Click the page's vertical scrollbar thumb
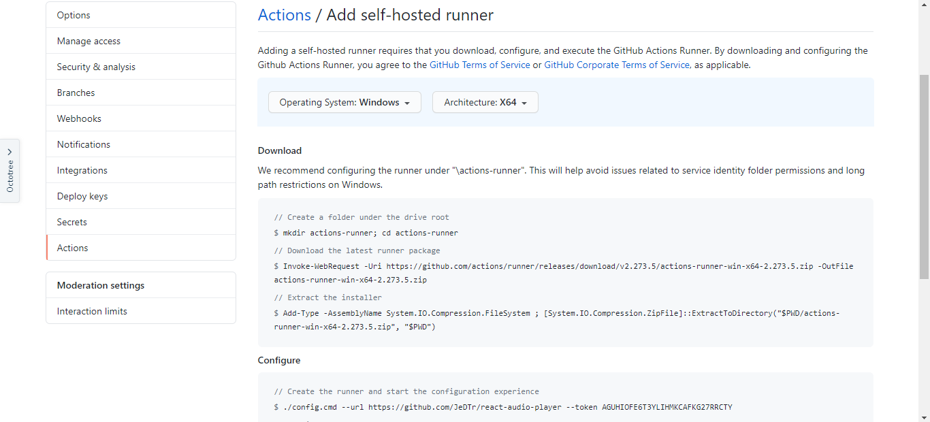This screenshot has width=930, height=422. (924, 177)
